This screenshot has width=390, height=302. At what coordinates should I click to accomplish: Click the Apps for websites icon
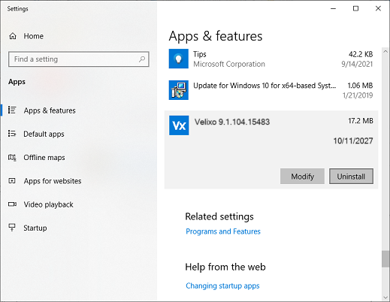(12, 180)
